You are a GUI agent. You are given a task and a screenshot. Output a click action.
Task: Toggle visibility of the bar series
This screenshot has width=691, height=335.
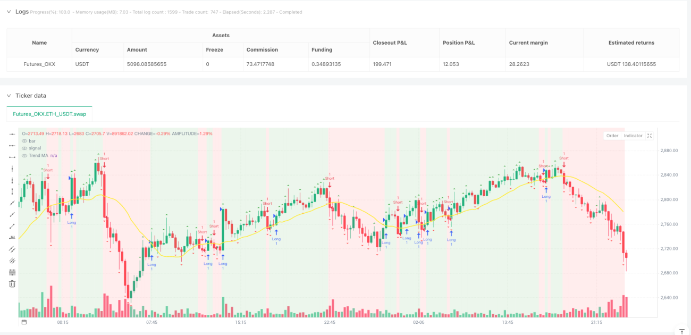[x=24, y=141]
